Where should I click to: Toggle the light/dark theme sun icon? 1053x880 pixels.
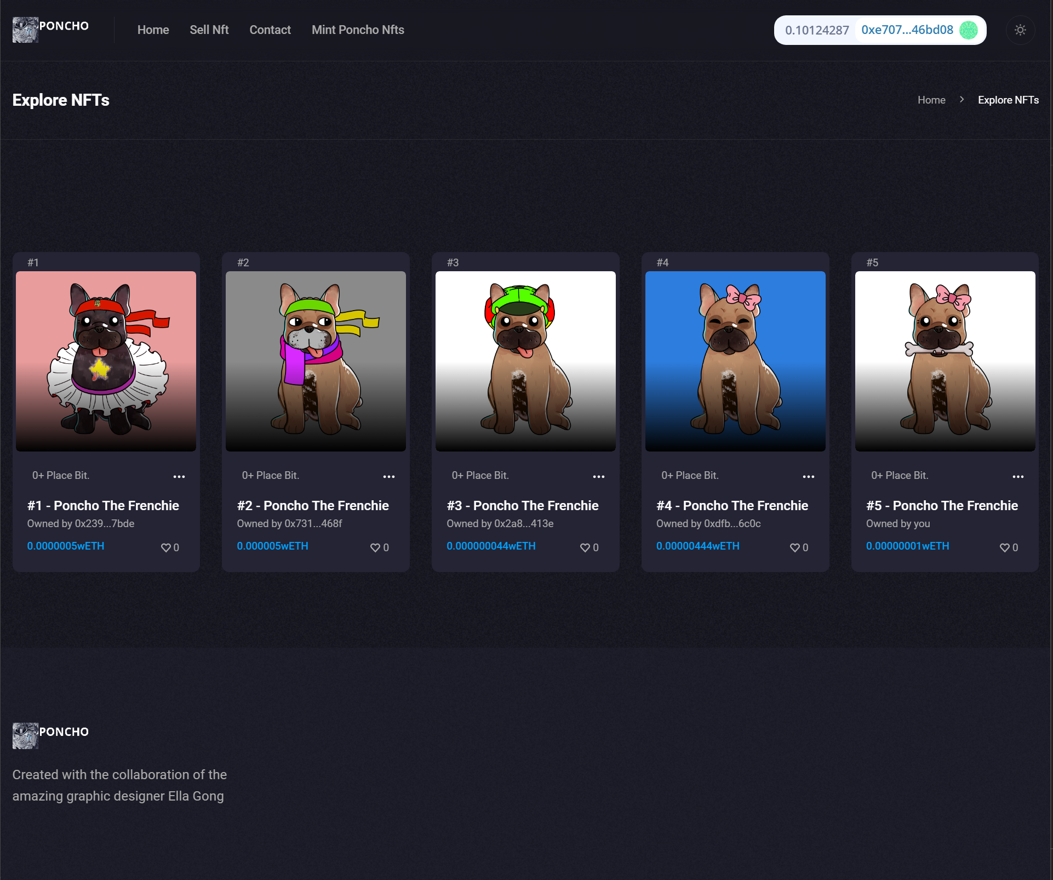(1020, 30)
